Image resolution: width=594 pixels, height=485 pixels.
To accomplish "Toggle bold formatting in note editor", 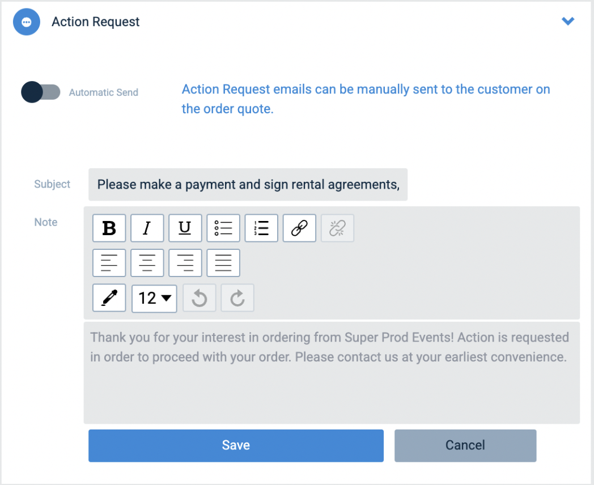I will pyautogui.click(x=109, y=228).
